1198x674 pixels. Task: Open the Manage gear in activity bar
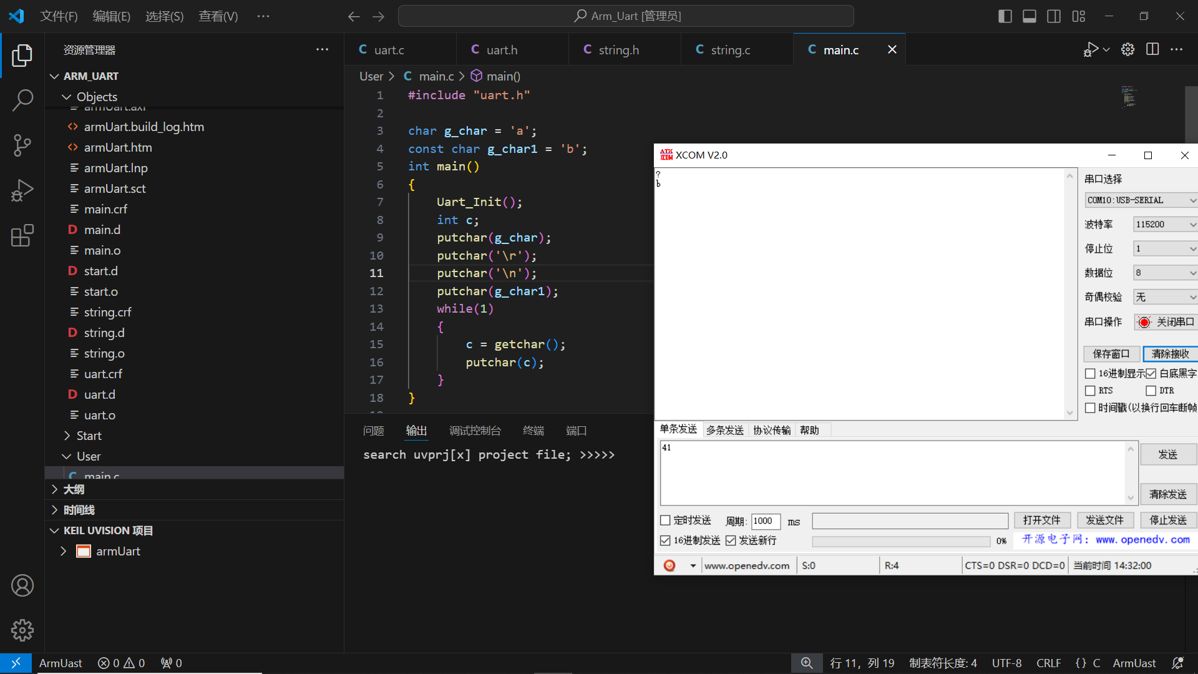[22, 630]
